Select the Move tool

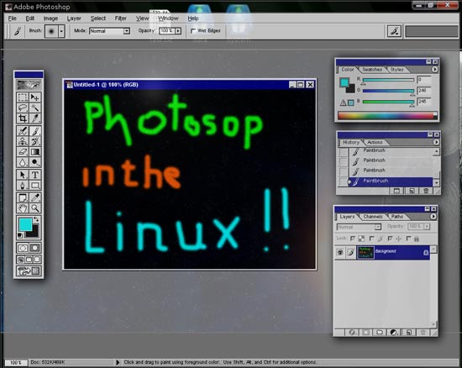click(x=34, y=97)
